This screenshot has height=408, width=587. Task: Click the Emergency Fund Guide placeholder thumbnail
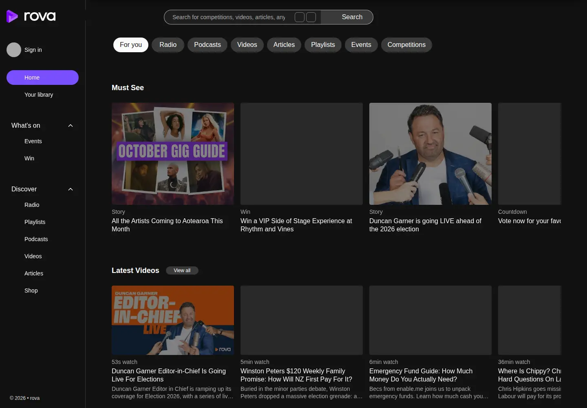(x=430, y=320)
